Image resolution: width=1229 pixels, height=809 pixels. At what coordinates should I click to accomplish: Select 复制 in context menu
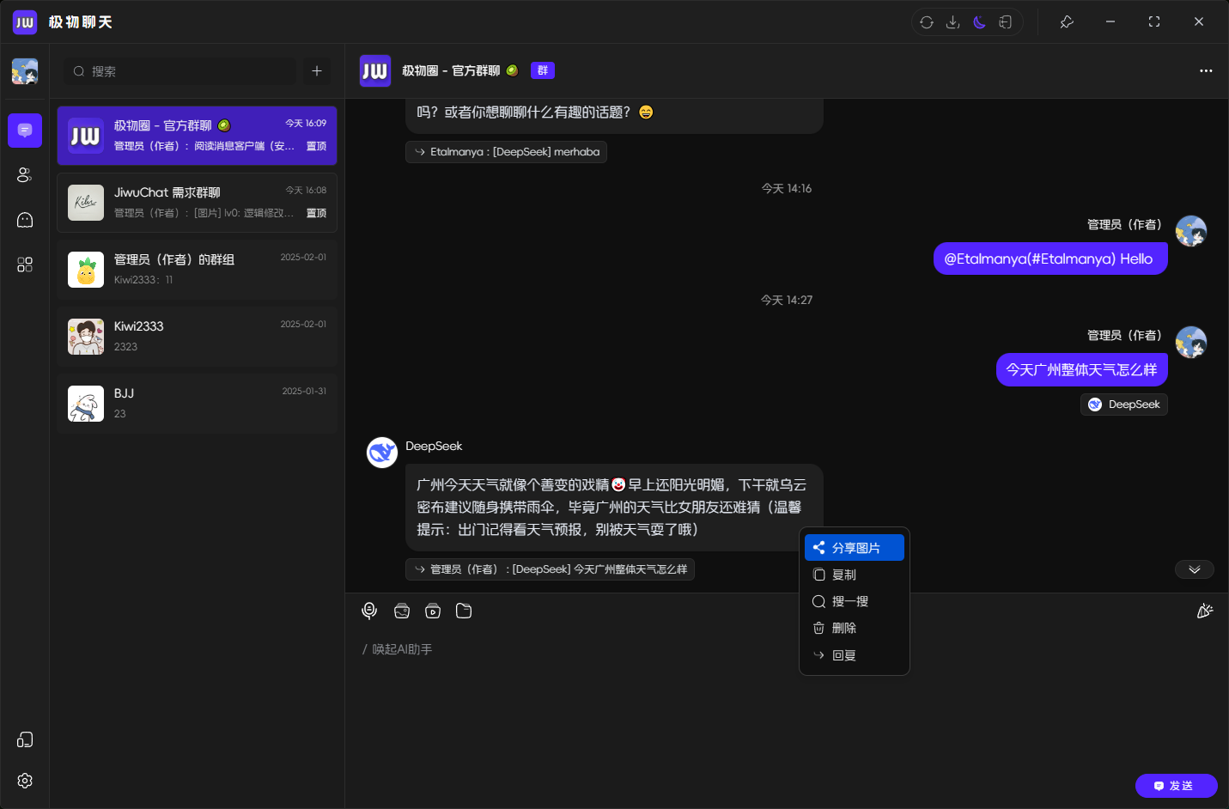(x=855, y=575)
